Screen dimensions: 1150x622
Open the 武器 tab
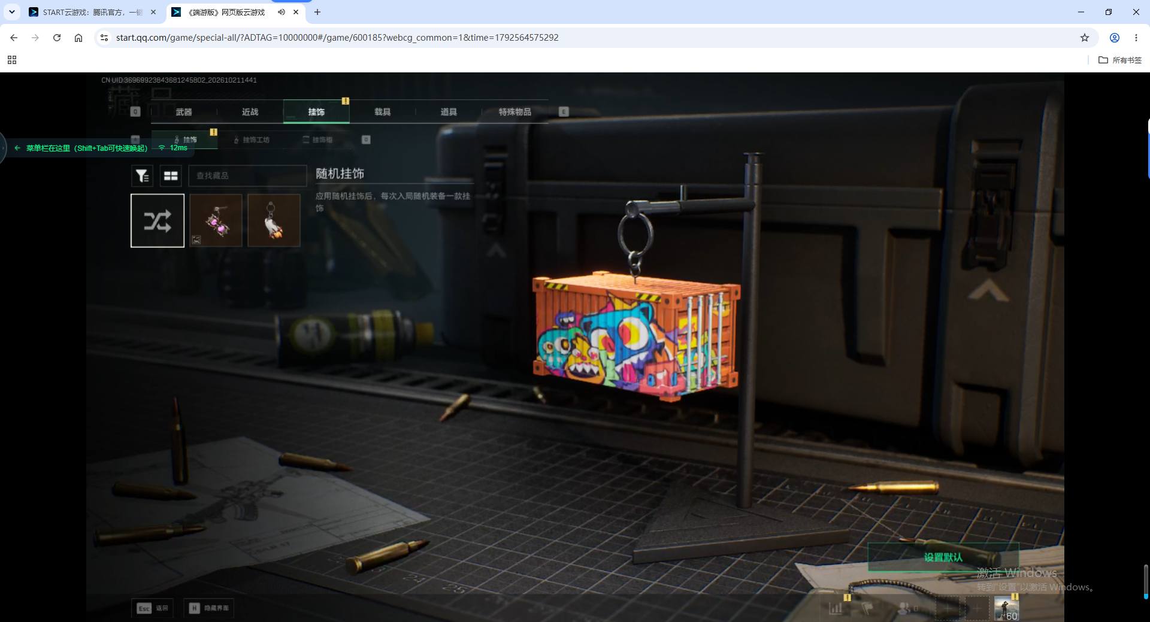pos(184,112)
